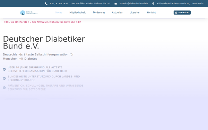Click the check icon beside Über 70 Jahre

[x=5, y=69]
